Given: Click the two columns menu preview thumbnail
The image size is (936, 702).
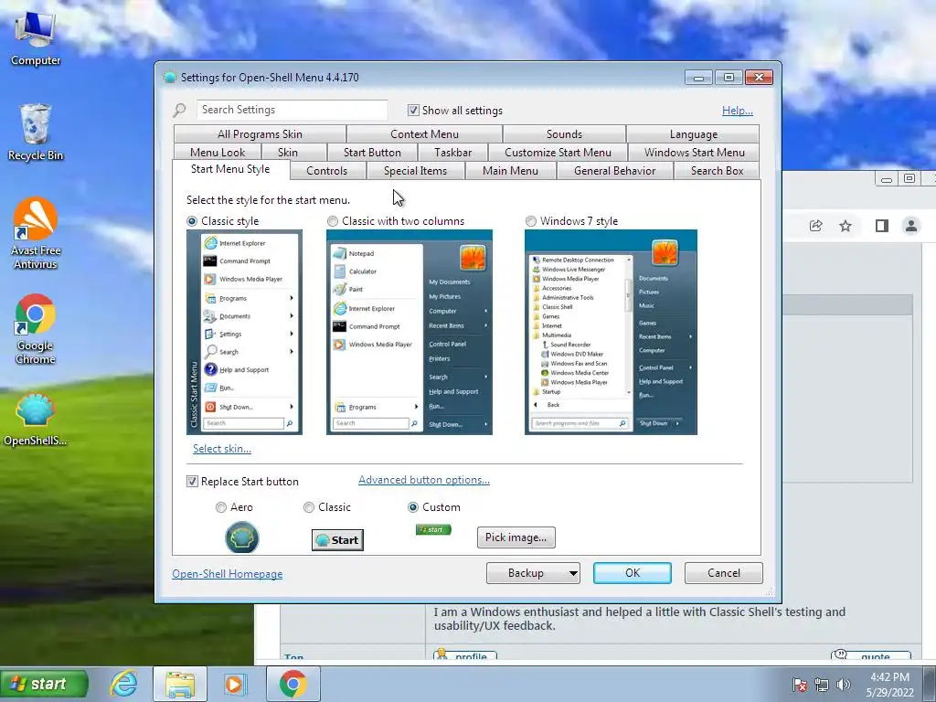Looking at the screenshot, I should pos(409,332).
